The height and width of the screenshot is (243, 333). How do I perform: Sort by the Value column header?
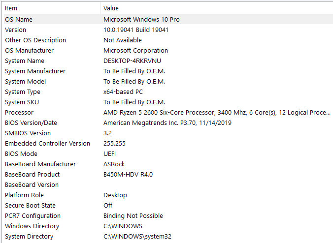(111, 8)
